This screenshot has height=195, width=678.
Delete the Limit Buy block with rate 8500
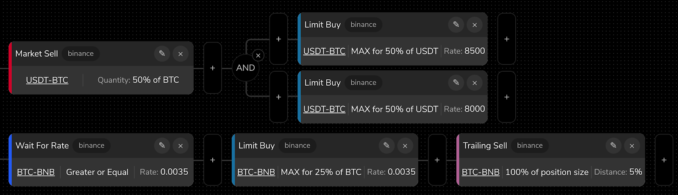475,25
